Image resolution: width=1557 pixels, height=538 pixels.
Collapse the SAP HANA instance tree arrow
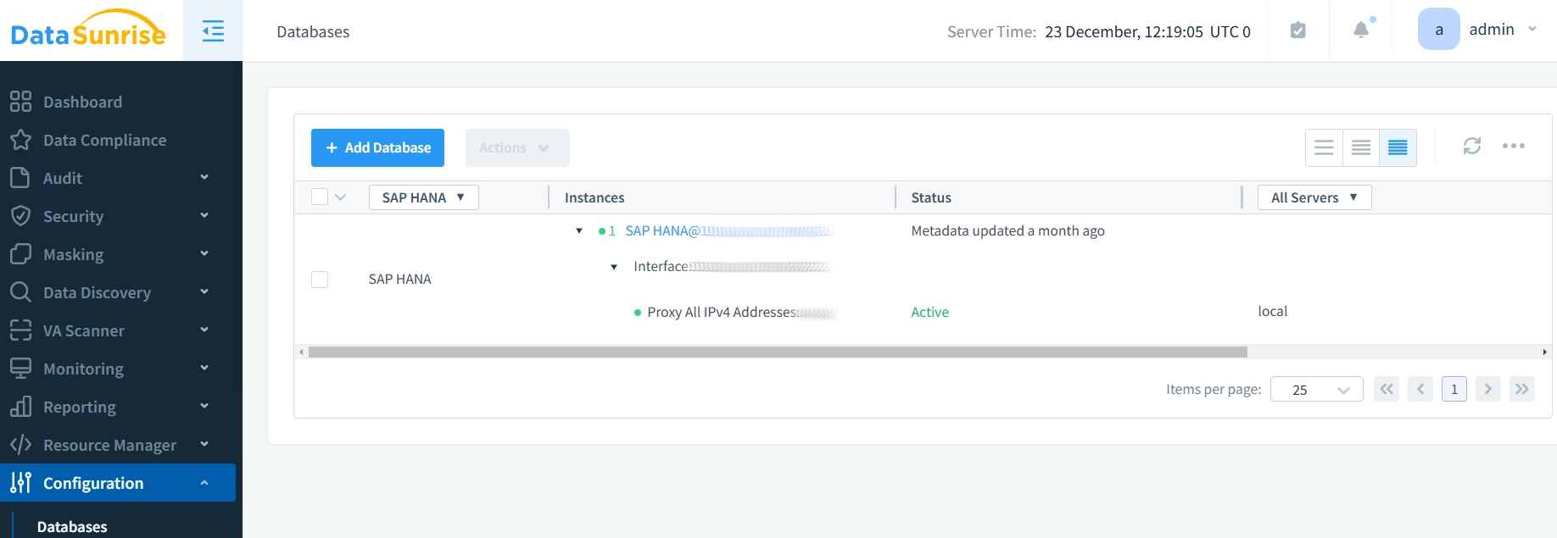point(579,231)
